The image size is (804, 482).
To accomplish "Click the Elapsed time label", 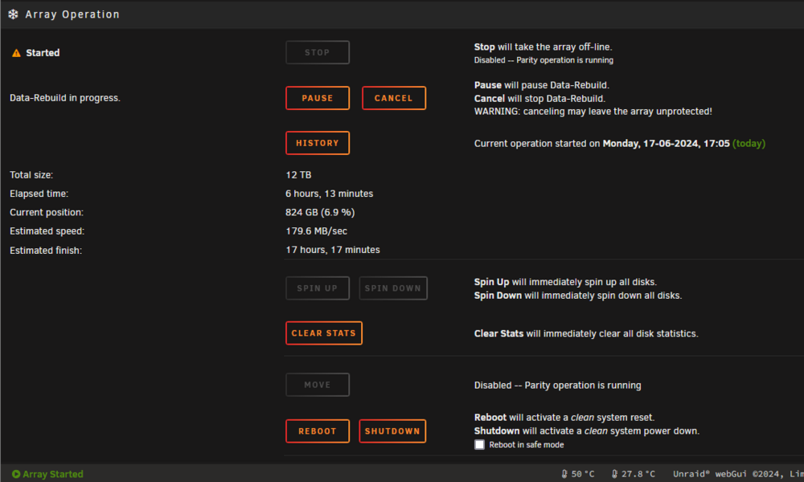I will click(x=39, y=194).
